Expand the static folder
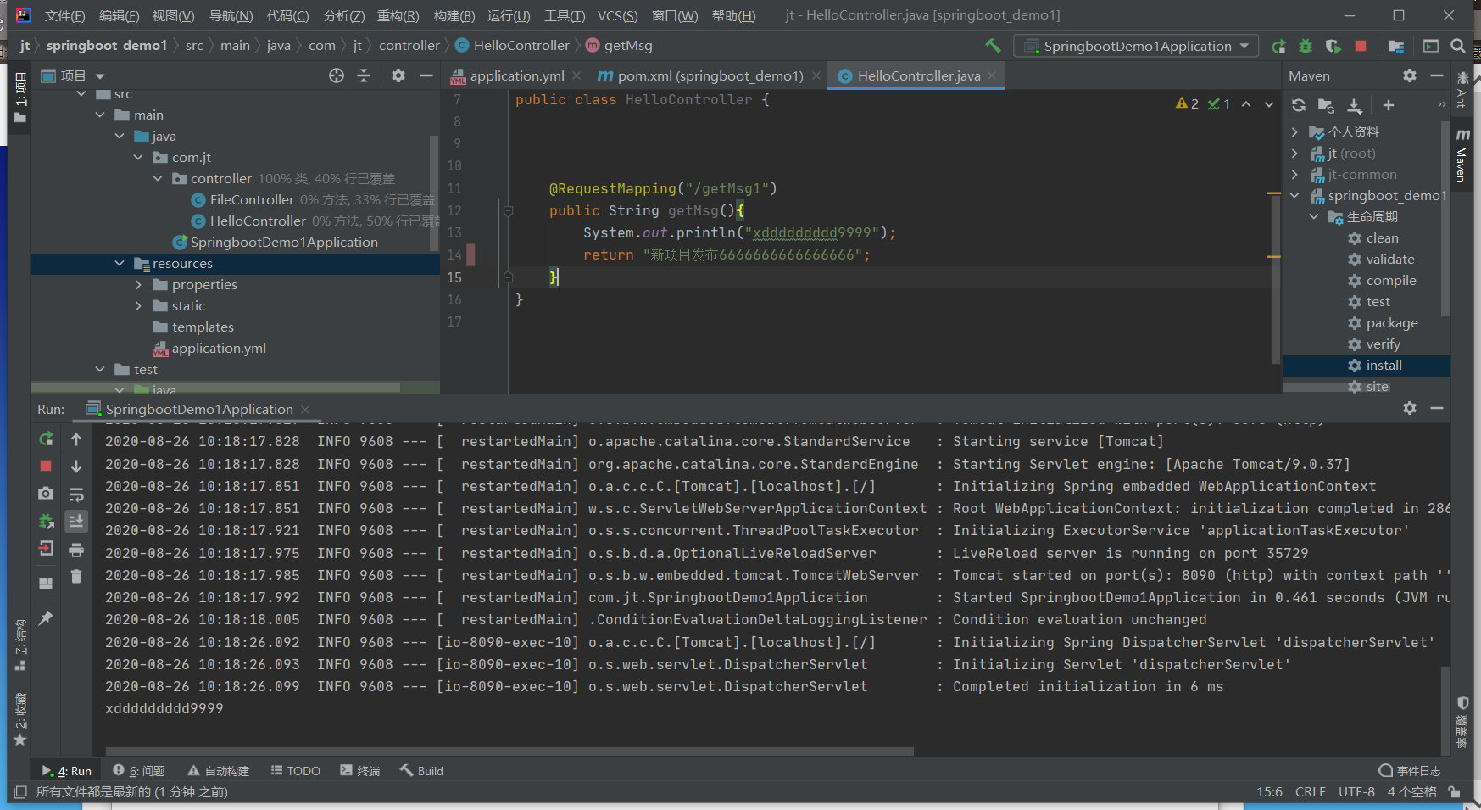Image resolution: width=1481 pixels, height=810 pixels. (139, 305)
